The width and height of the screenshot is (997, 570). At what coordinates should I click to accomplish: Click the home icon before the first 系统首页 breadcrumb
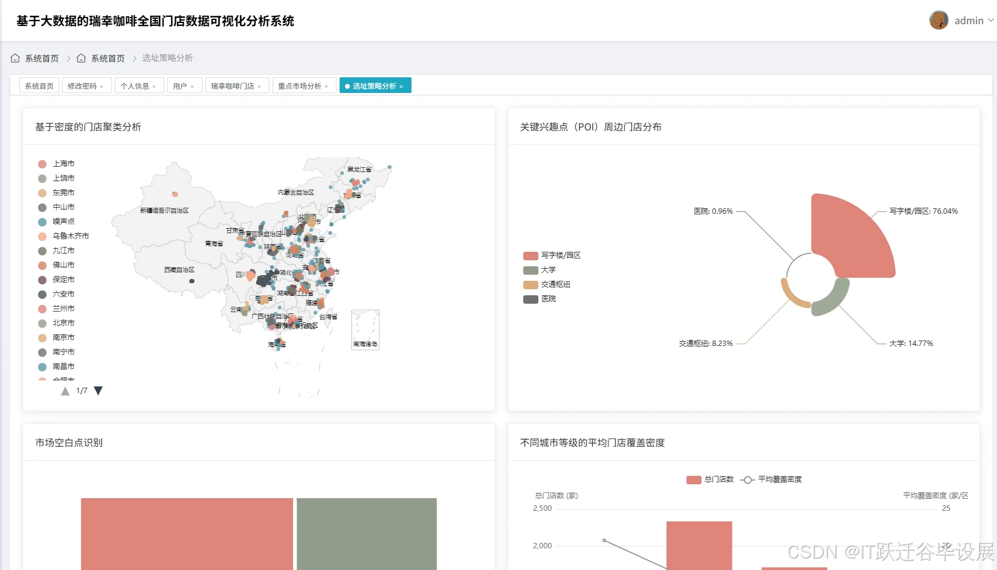[x=15, y=58]
